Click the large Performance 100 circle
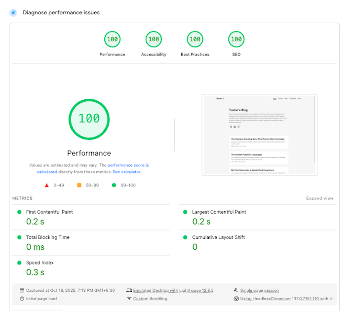Screen dimensions: 351x311 [89, 119]
